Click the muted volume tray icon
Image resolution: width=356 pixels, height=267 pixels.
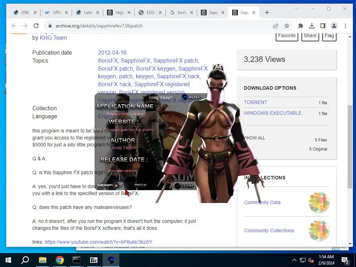click(x=311, y=260)
